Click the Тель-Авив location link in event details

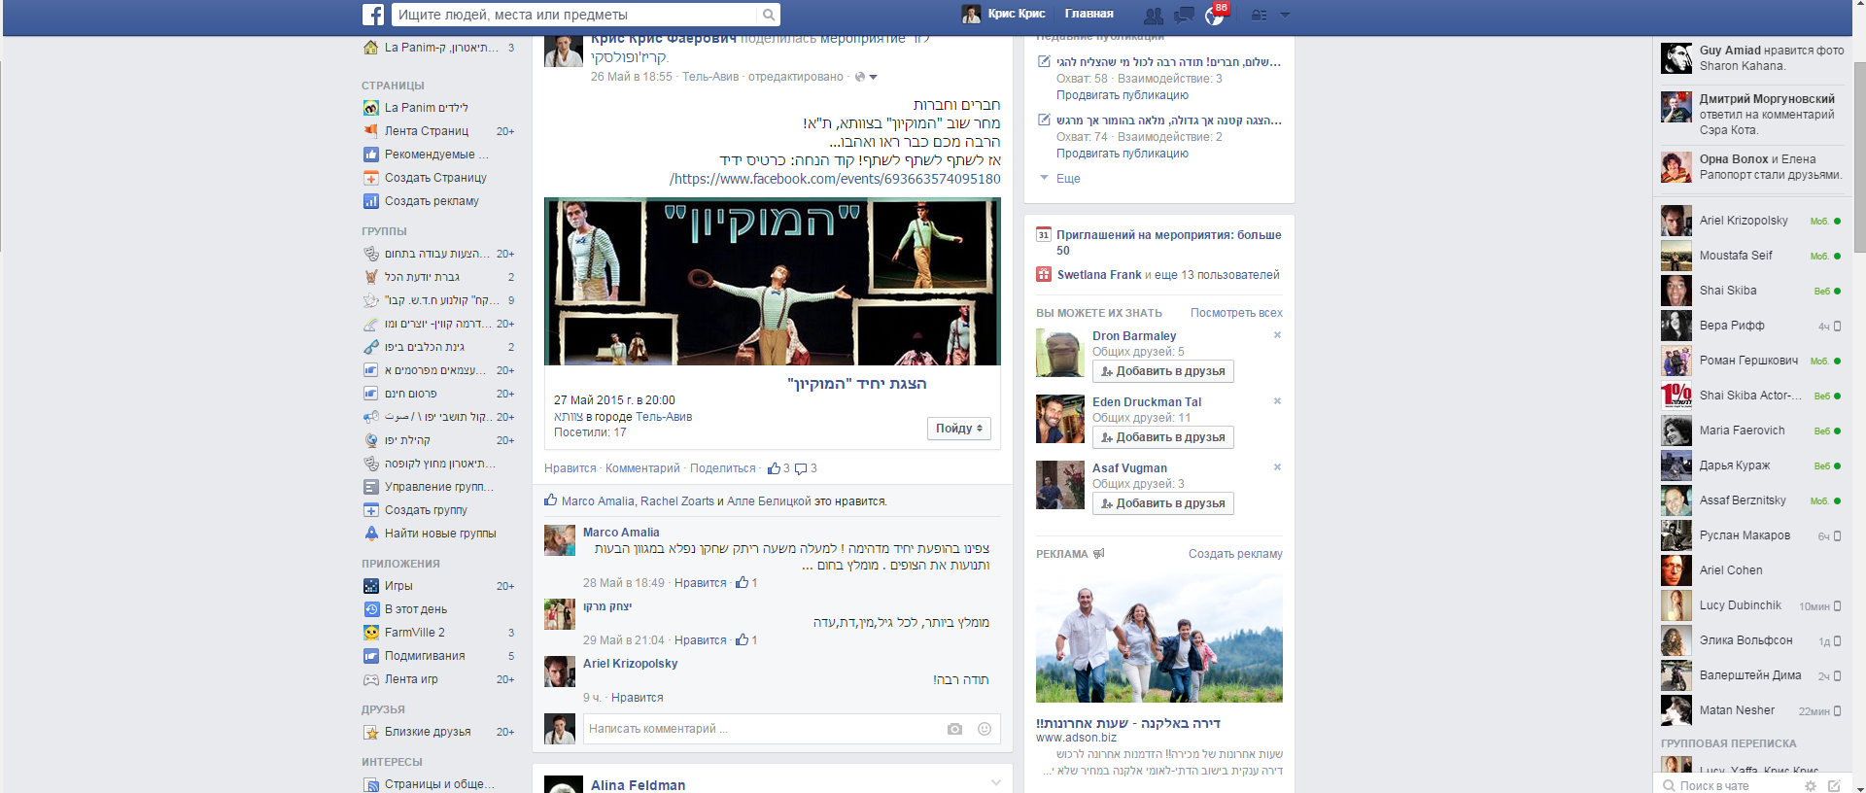pyautogui.click(x=664, y=417)
